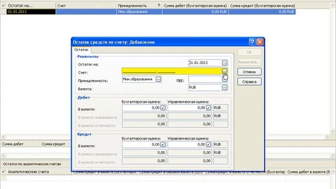Open account lookup in yellow 'Счет' field
This screenshot has height=189, width=336.
[x=224, y=71]
